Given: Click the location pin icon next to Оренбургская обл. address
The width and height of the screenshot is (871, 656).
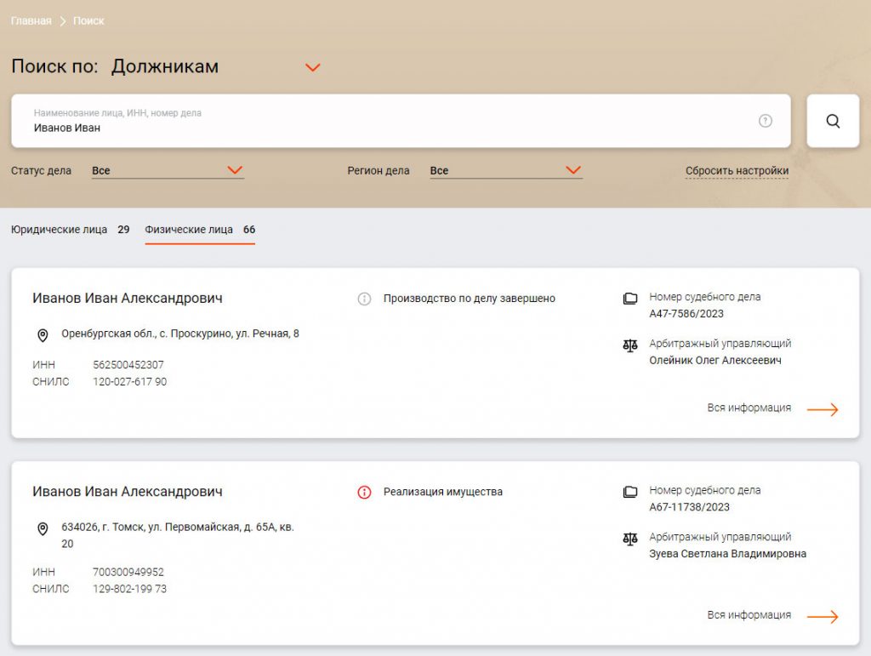Looking at the screenshot, I should [43, 335].
